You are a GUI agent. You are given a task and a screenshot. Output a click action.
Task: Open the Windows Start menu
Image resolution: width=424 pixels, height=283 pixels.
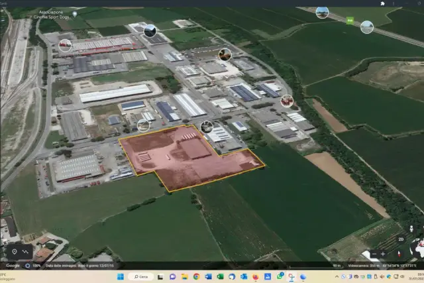[121, 276]
